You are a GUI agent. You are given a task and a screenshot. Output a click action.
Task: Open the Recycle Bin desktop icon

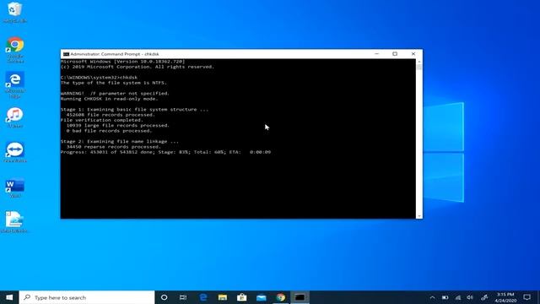click(15, 13)
